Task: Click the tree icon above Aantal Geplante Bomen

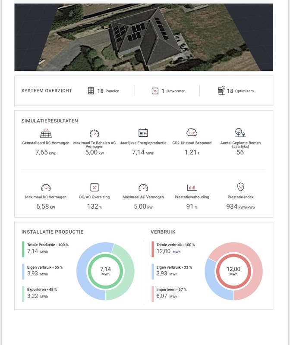Action: coord(240,132)
